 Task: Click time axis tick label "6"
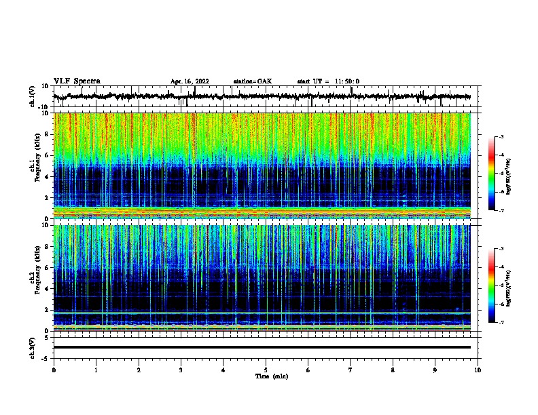tap(308, 370)
